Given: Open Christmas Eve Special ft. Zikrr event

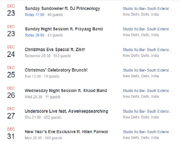Looking at the screenshot, I should click(55, 49).
